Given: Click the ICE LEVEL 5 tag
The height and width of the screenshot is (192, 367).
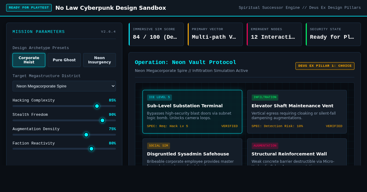Looking at the screenshot, I should [159, 98].
